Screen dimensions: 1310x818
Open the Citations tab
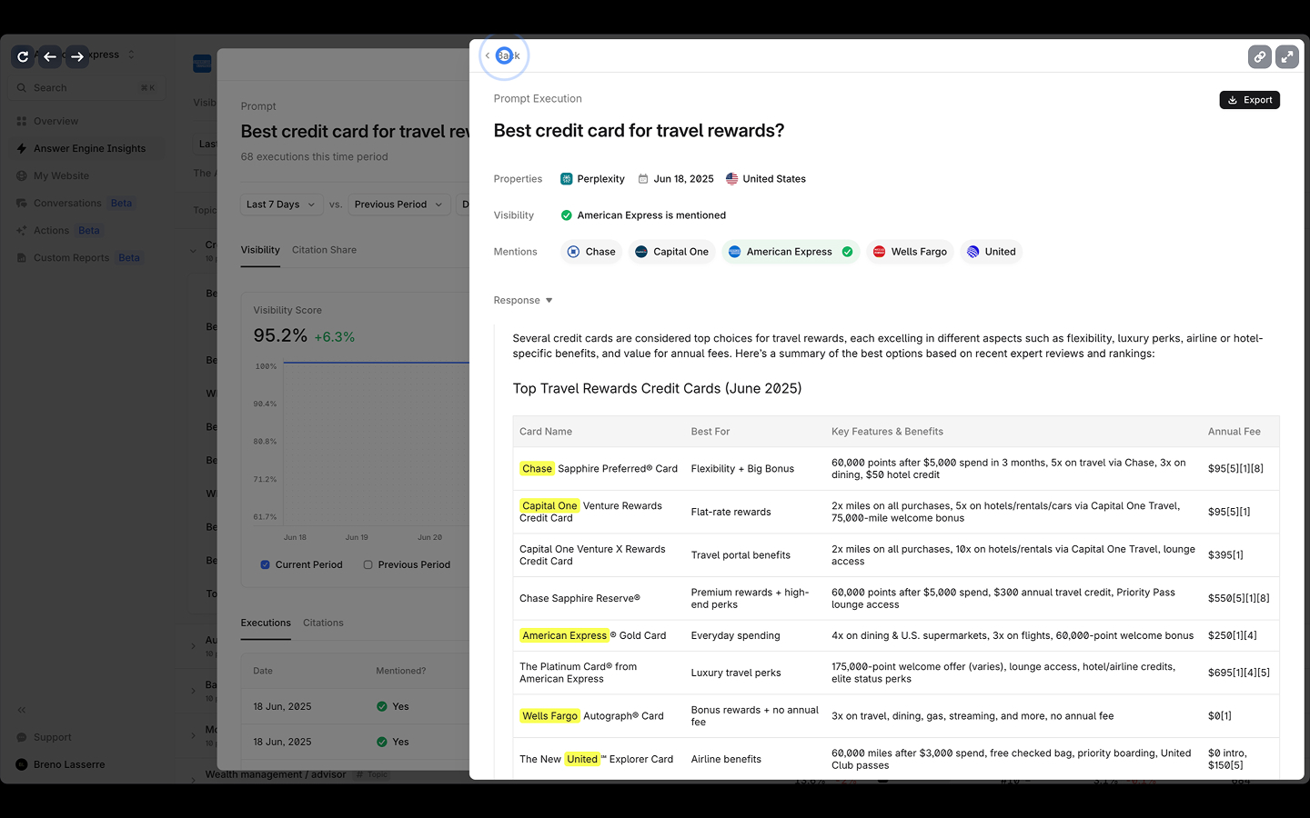(323, 623)
